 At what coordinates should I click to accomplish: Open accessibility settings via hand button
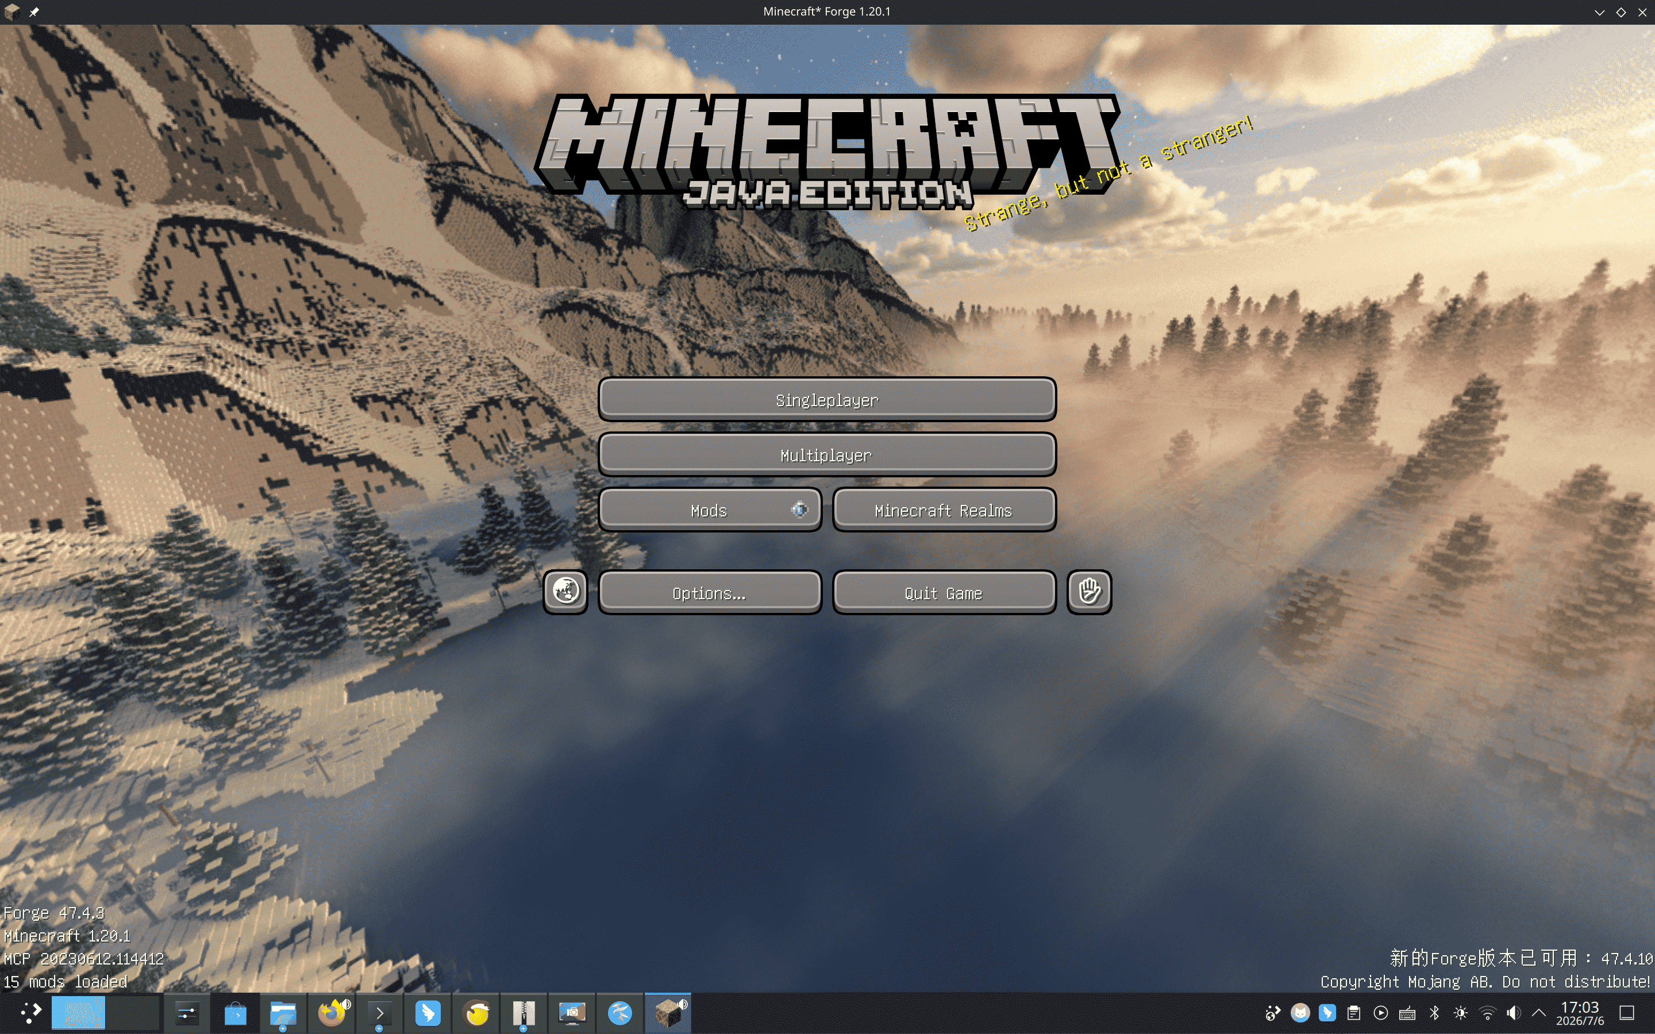coord(1089,592)
